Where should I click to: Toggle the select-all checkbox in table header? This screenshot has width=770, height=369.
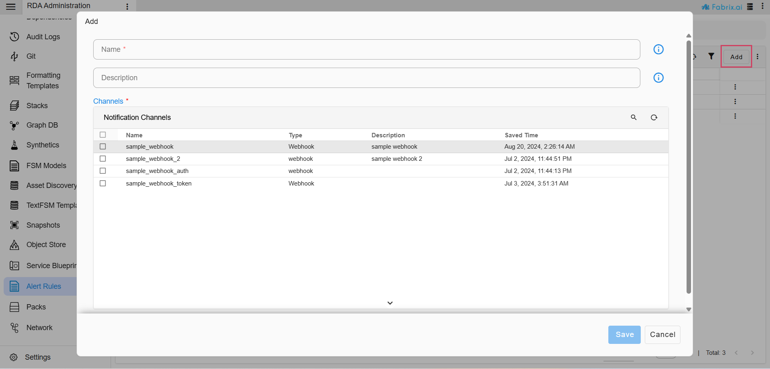click(x=103, y=135)
